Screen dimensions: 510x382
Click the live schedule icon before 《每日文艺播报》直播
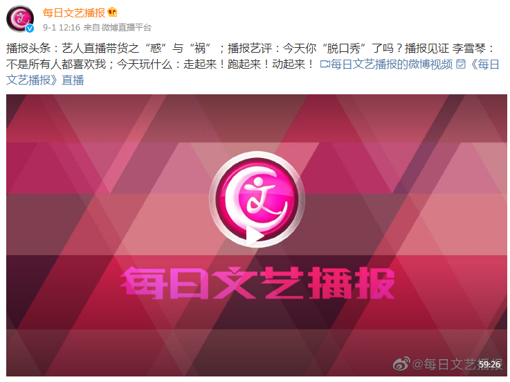[461, 64]
